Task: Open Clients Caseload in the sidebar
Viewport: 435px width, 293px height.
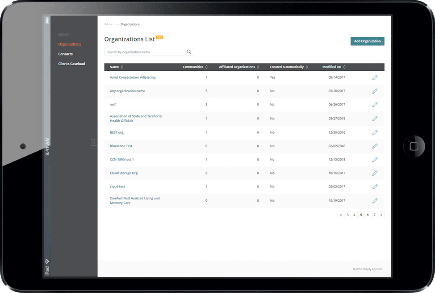Action: (x=71, y=64)
